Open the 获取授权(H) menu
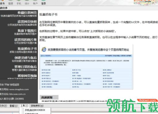This screenshot has height=114, width=158. (37, 106)
